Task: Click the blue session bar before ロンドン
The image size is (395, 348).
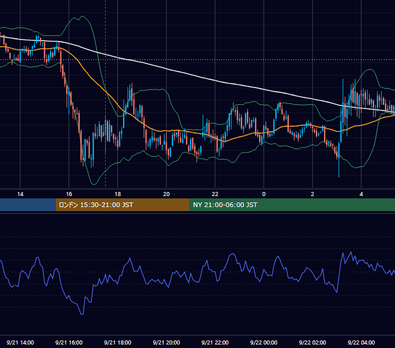Action: [x=28, y=205]
